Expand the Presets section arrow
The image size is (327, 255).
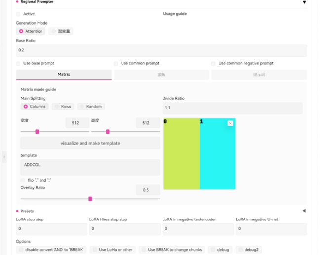pyautogui.click(x=304, y=211)
